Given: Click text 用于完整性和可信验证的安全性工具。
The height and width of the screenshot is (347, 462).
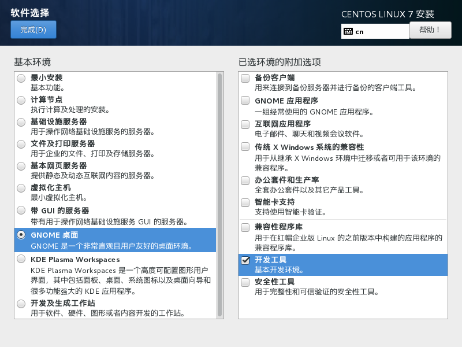Looking at the screenshot, I should pos(317,292).
